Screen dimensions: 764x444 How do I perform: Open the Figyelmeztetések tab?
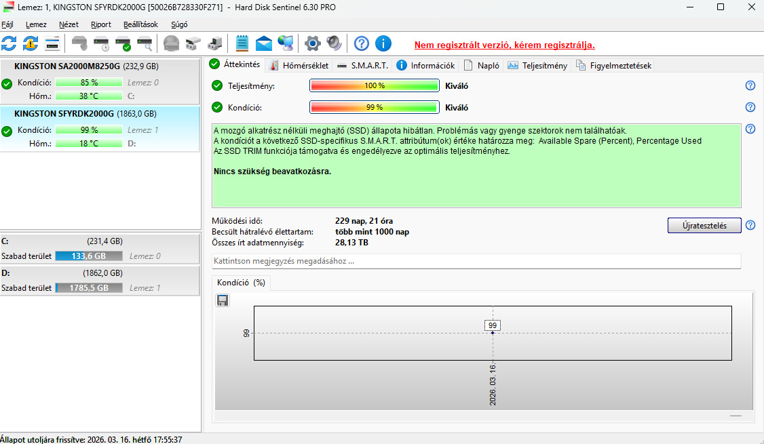click(x=613, y=65)
